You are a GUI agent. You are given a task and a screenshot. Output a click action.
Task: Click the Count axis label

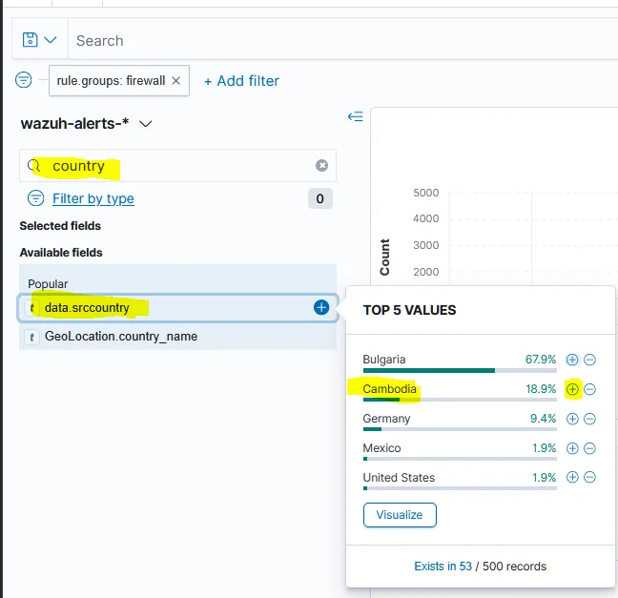coord(384,257)
